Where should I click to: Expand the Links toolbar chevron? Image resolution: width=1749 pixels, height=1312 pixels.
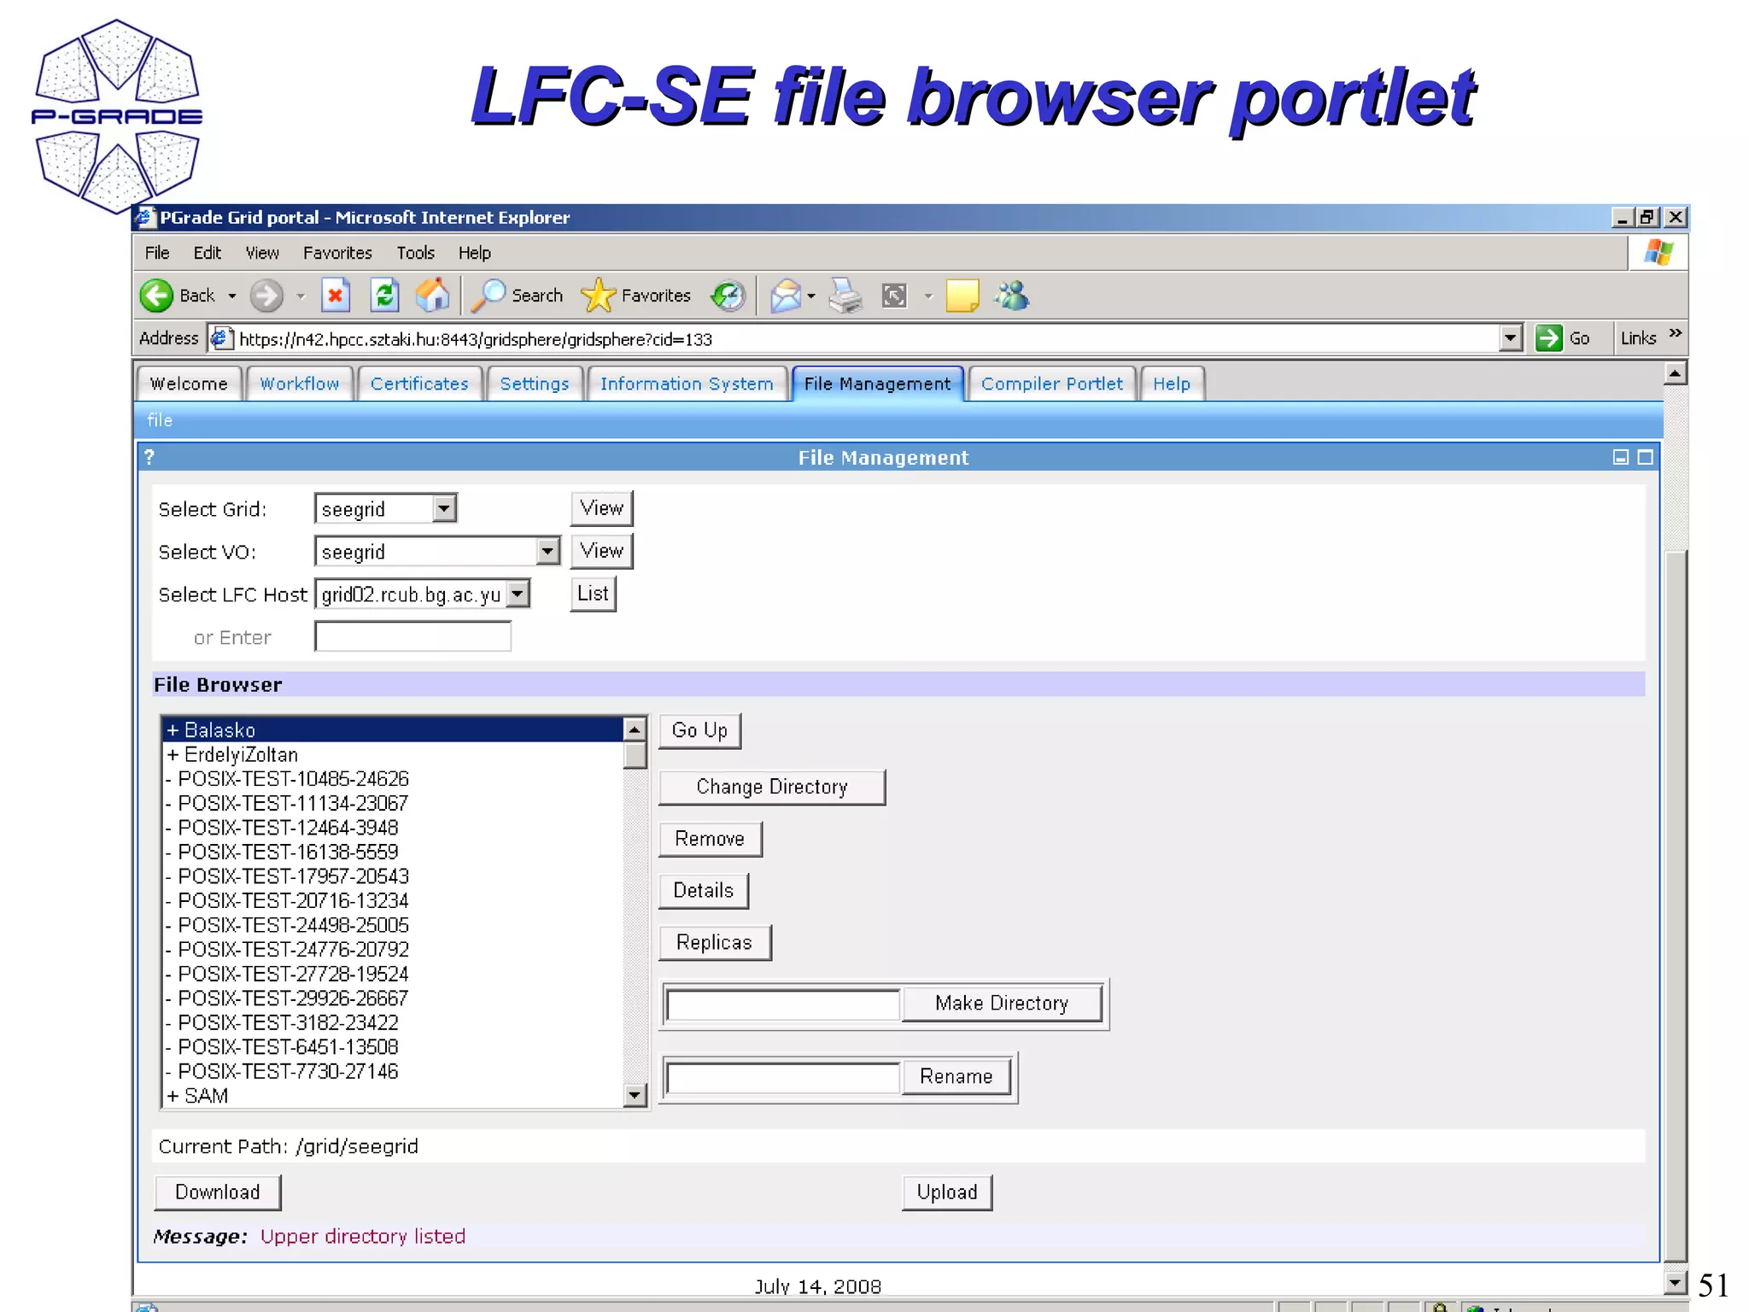tap(1675, 333)
